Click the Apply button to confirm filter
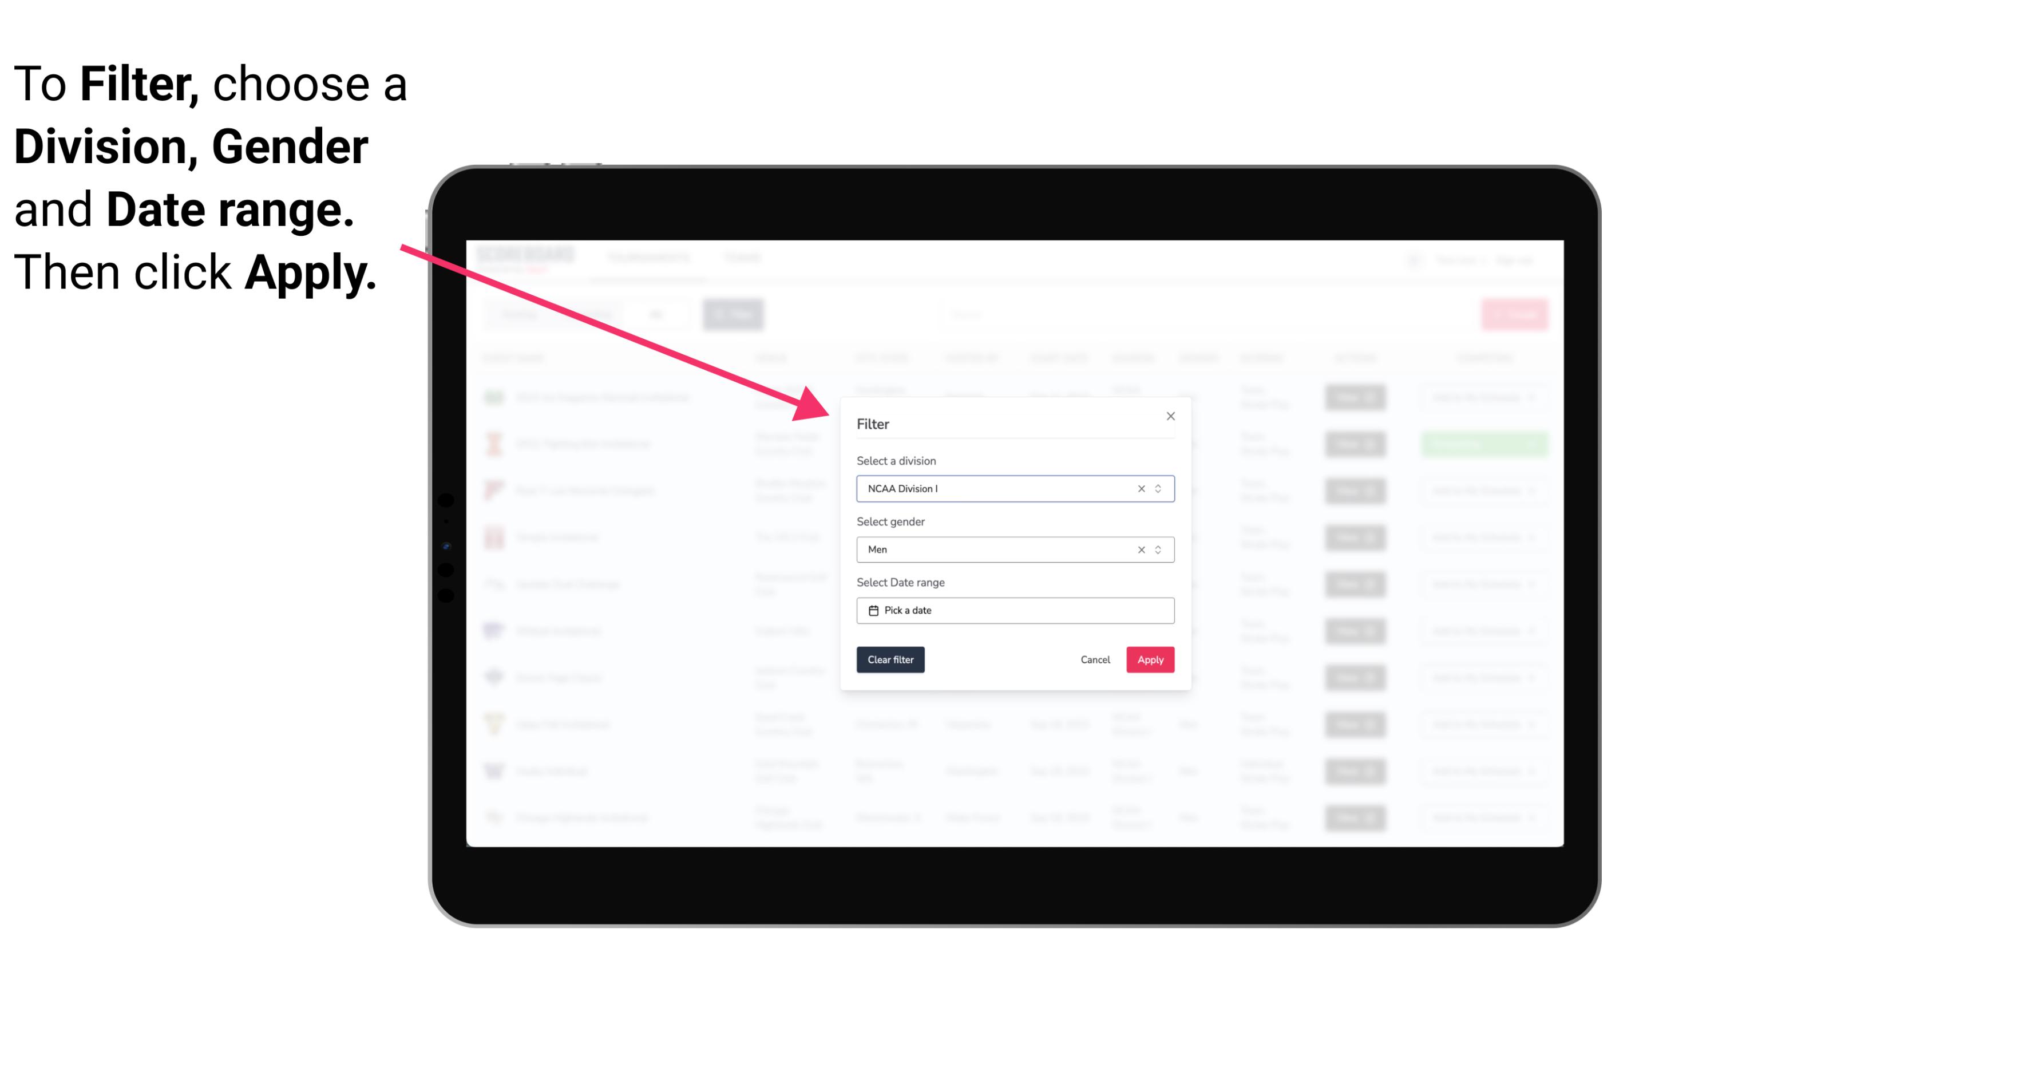Image resolution: width=2027 pixels, height=1091 pixels. 1150,660
